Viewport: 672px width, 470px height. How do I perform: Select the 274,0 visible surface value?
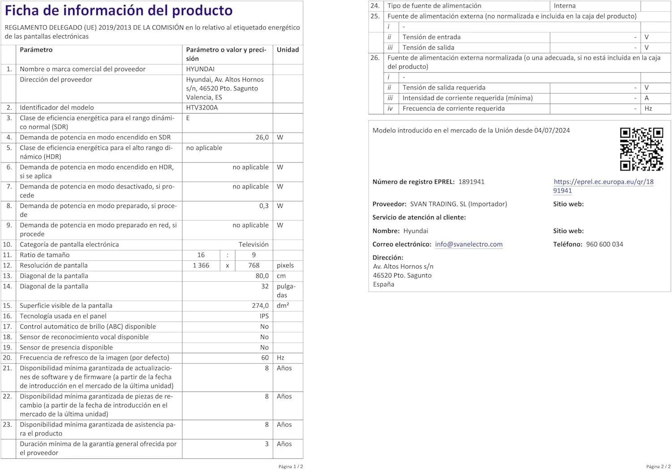tap(260, 306)
